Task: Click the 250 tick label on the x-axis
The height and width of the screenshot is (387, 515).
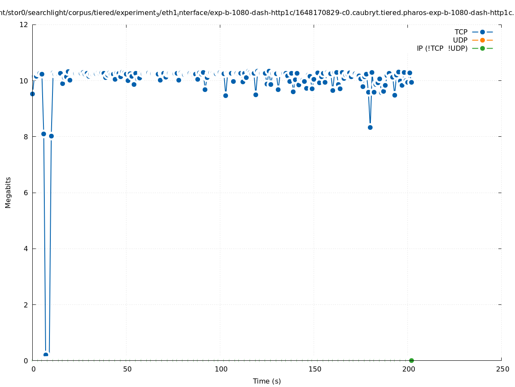Action: [502, 369]
